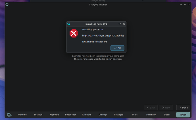Open the Bootloader step
The width and height of the screenshot is (196, 120).
click(x=70, y=115)
